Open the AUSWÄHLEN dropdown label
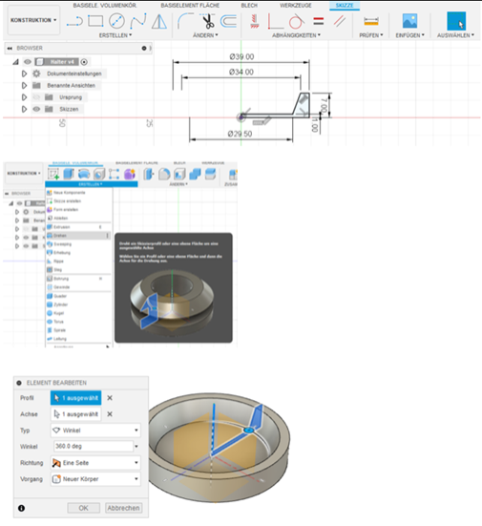Image resolution: width=482 pixels, height=526 pixels. 455,35
